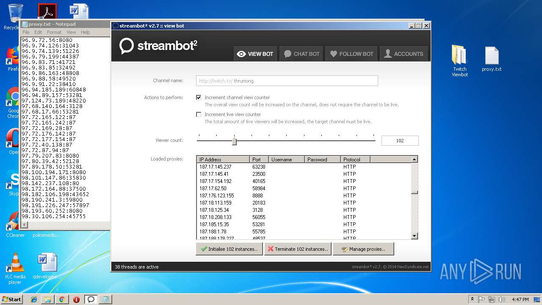Viewport: 542px width, 305px height.
Task: Click the Protocol column header
Action: click(355, 159)
